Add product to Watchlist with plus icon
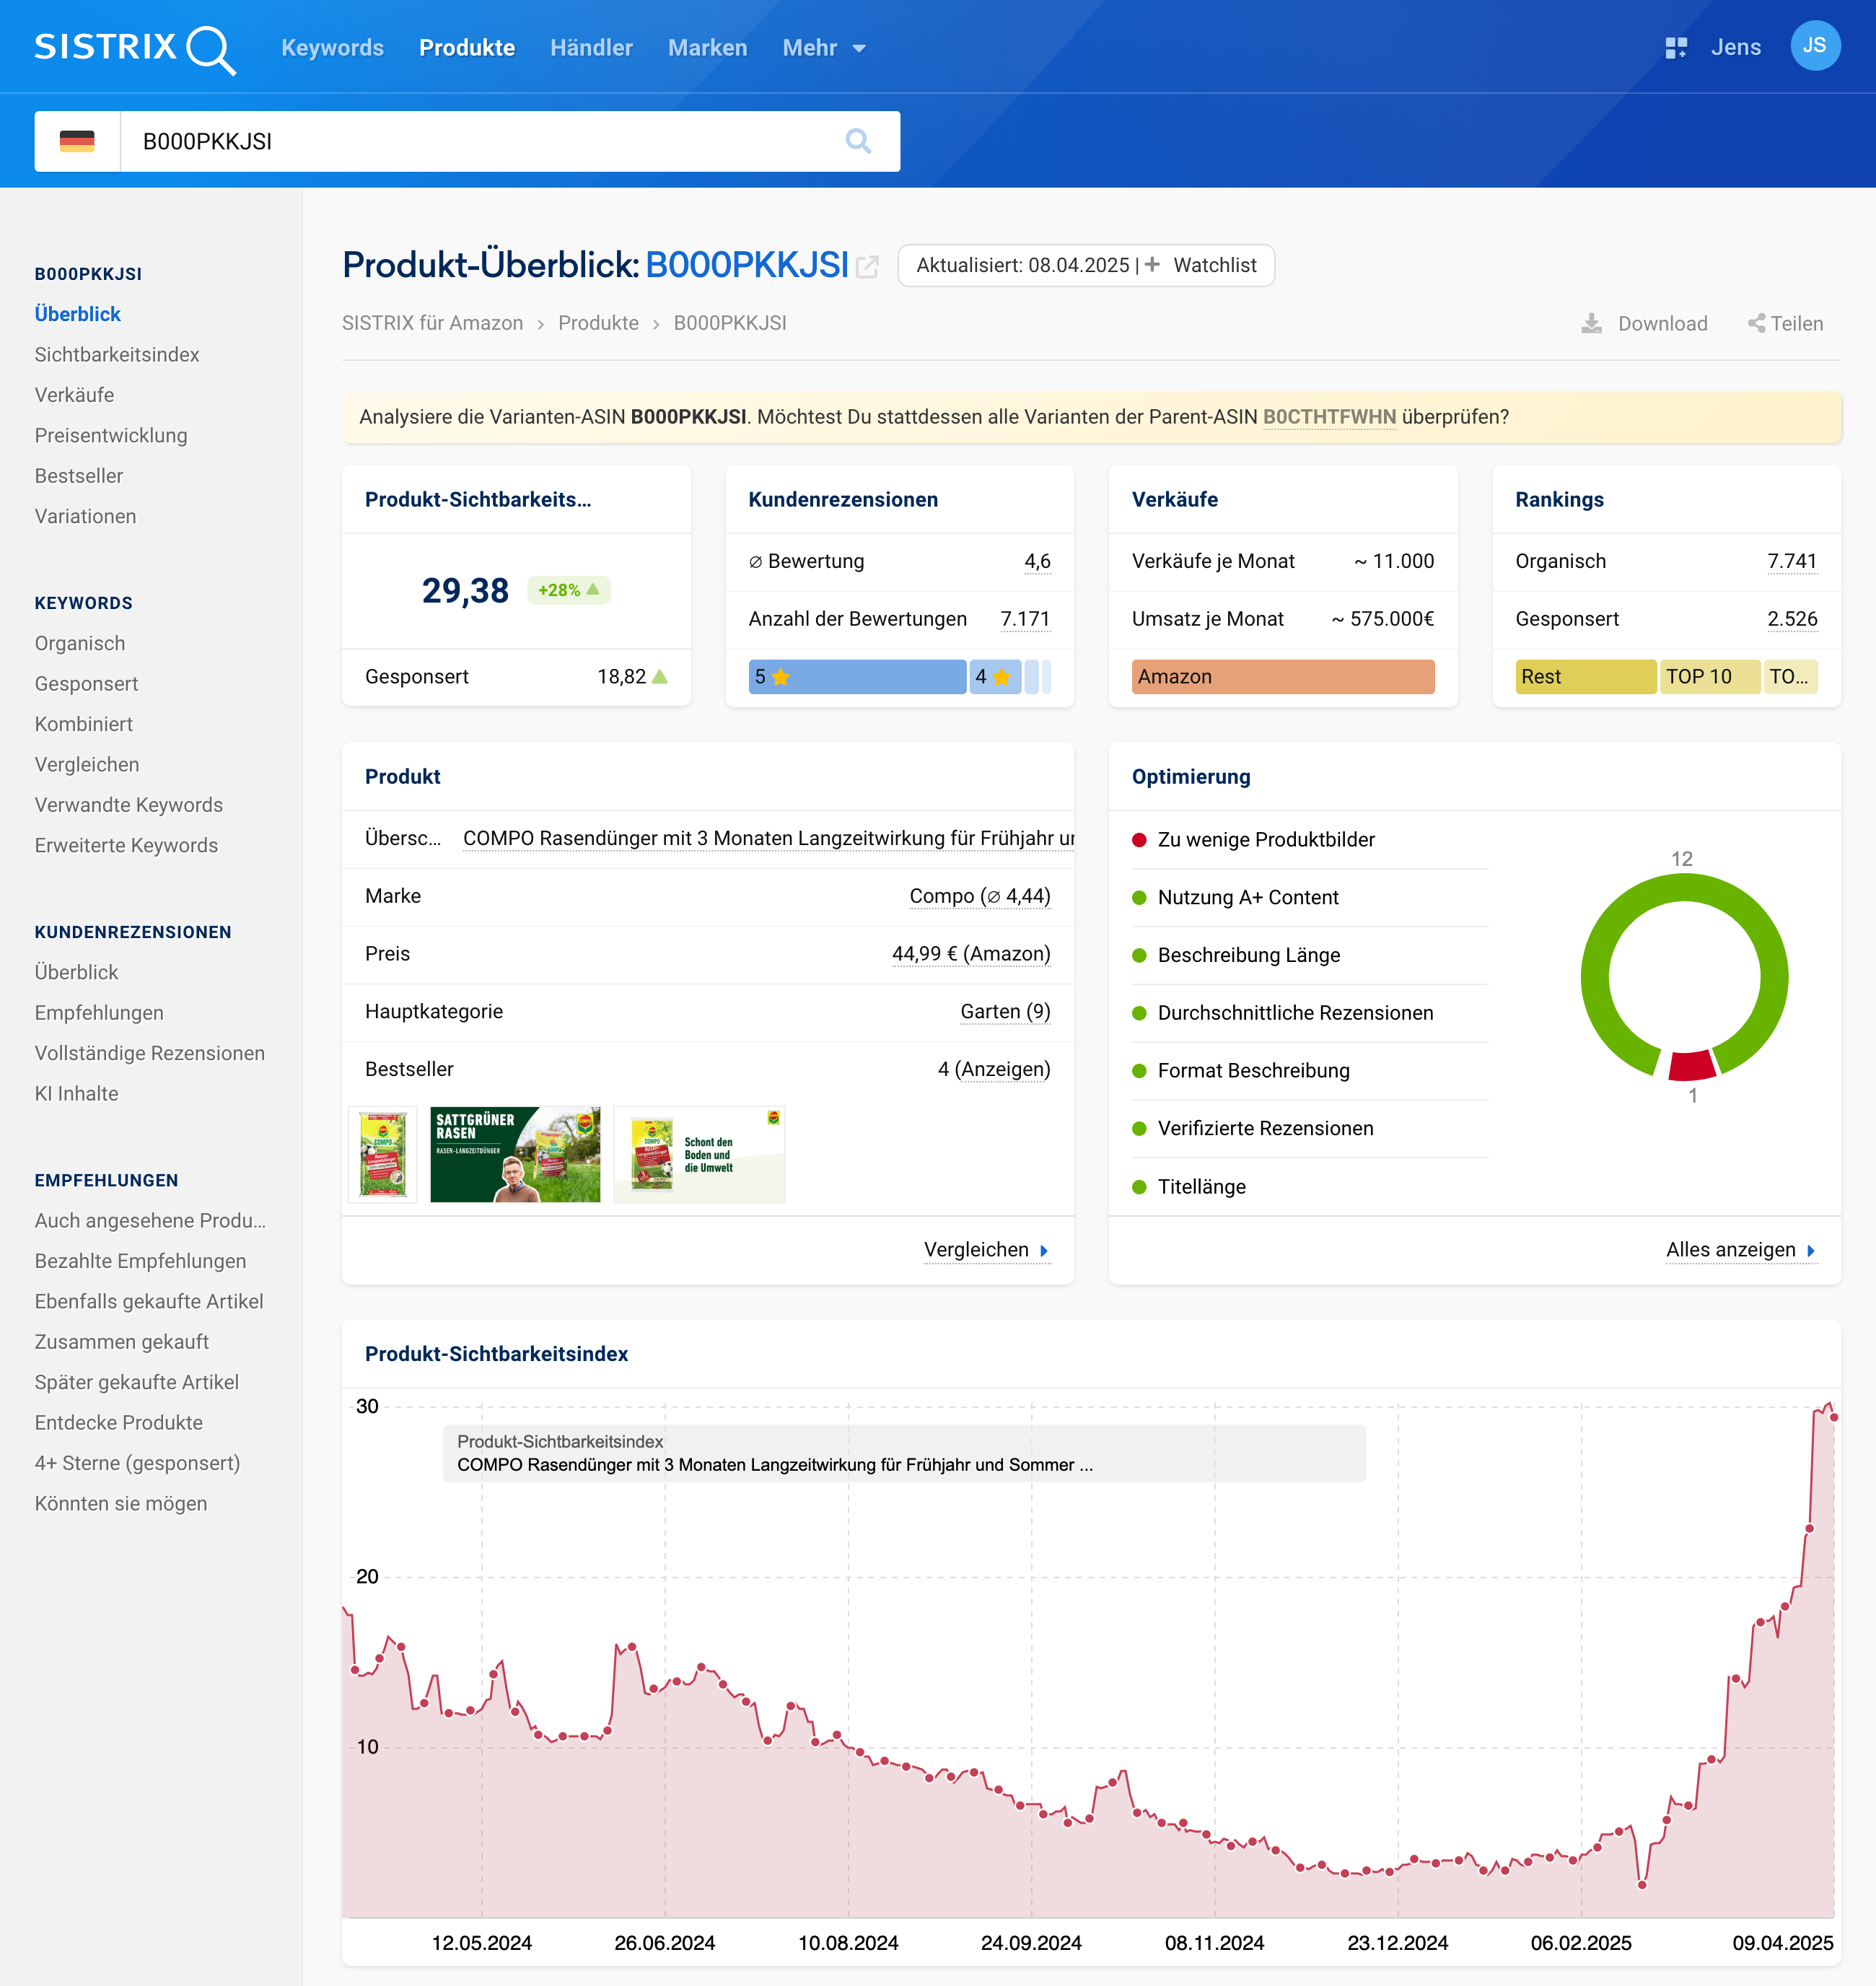1876x1986 pixels. (x=1153, y=265)
